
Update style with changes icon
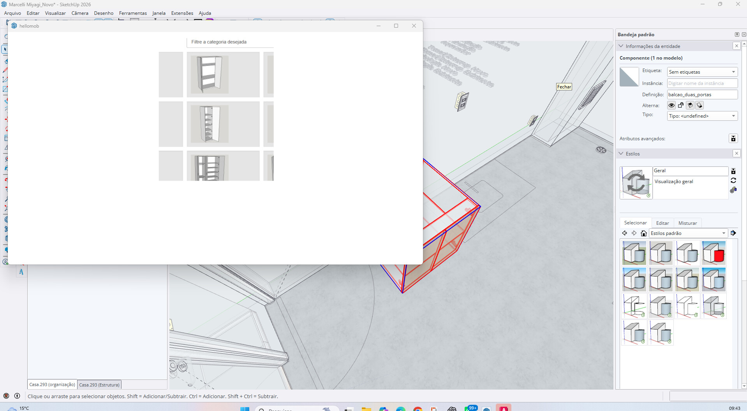pyautogui.click(x=733, y=181)
